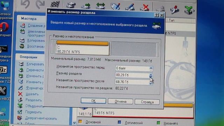Open the Копировать operation link
Viewport: 224px width, 126px height.
(x=35, y=64)
